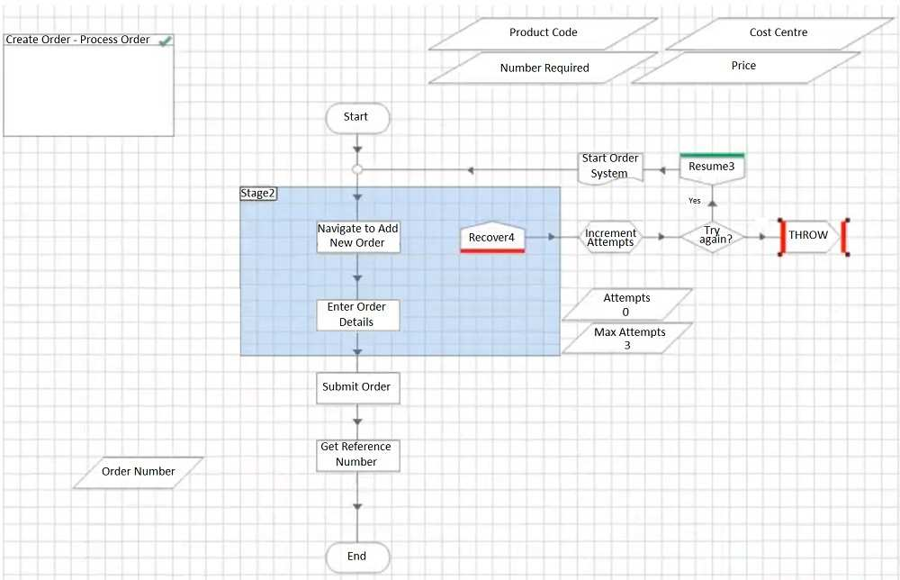
Task: Click the 'Try again?' decision diamond
Action: pos(712,237)
